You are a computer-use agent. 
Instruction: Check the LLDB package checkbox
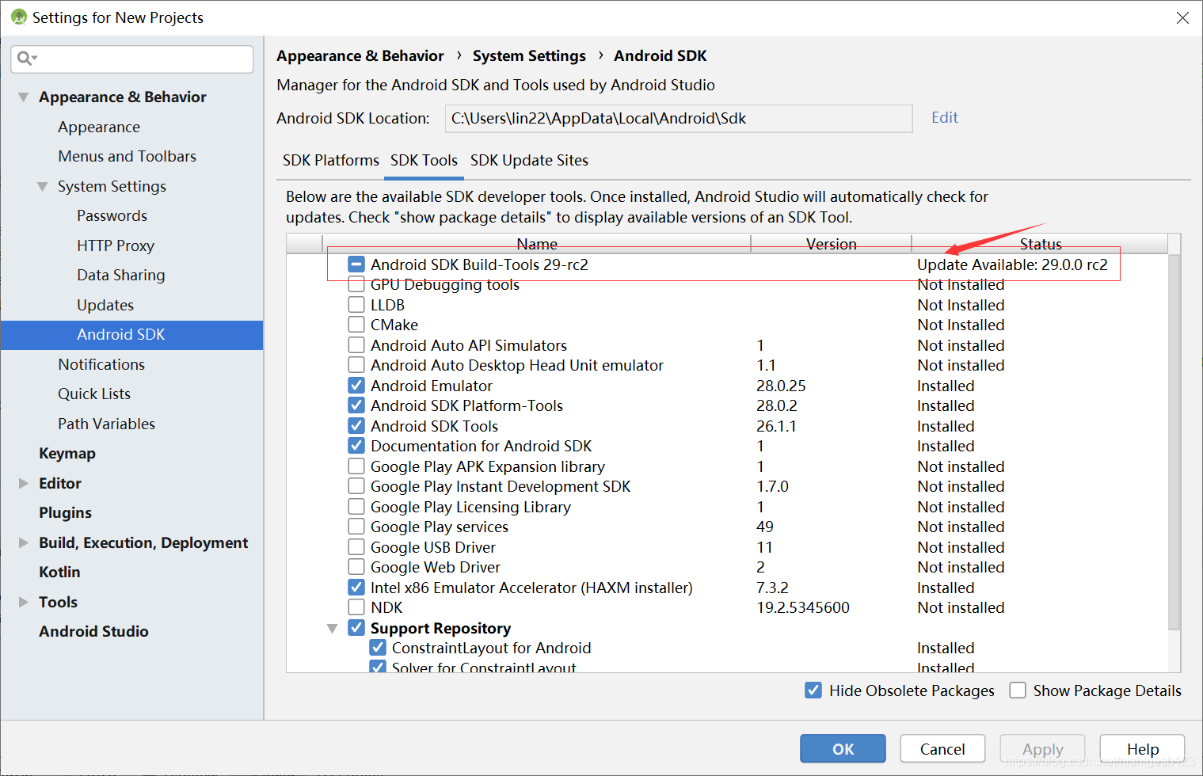356,305
